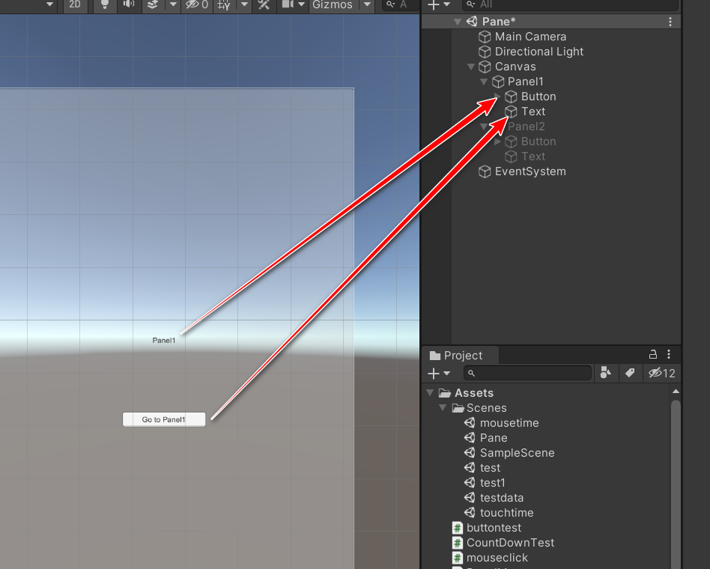Viewport: 710px width, 569px height.
Task: Select the 2D view toggle in the toolbar
Action: (x=75, y=6)
